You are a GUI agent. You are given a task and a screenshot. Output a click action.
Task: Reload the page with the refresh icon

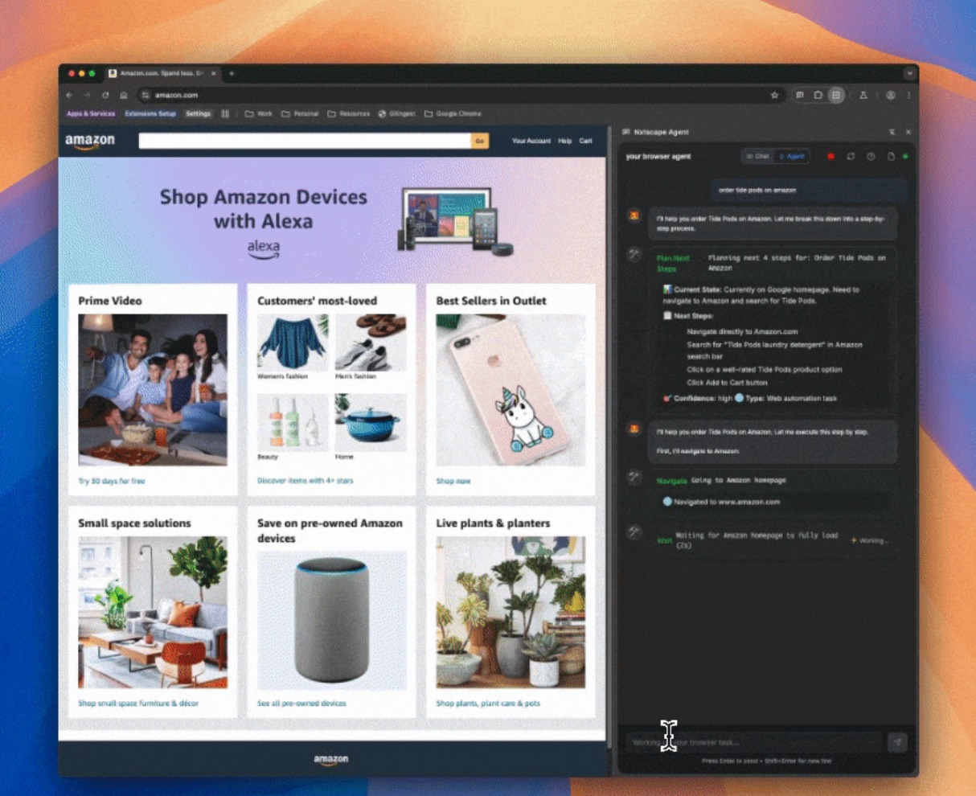105,95
